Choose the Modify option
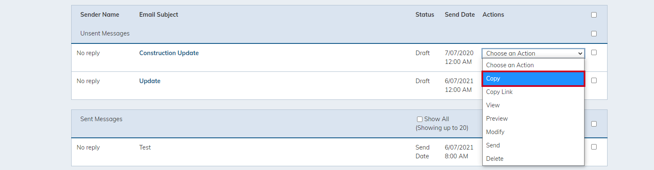This screenshot has width=654, height=170. [533, 132]
